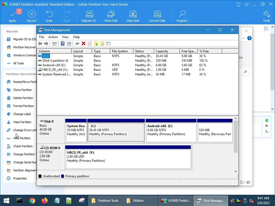The width and height of the screenshot is (275, 206).
Task: Open All Tools in Wizards panel
Action: tap(15, 63)
